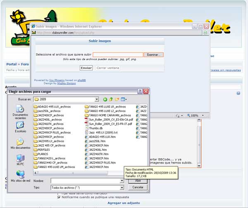Screen dimensions: 248x208
Task: Click the help question mark button
Action: [140, 91]
